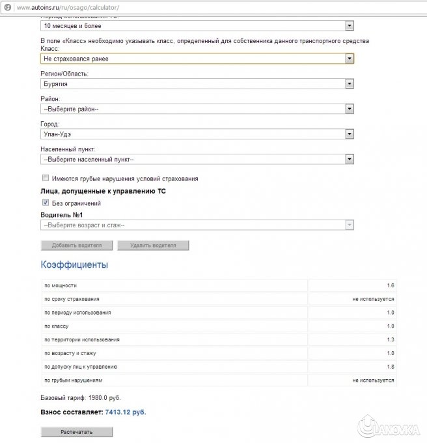
Task: Click the по допуску лиц к управлению row
Action: 174,367
